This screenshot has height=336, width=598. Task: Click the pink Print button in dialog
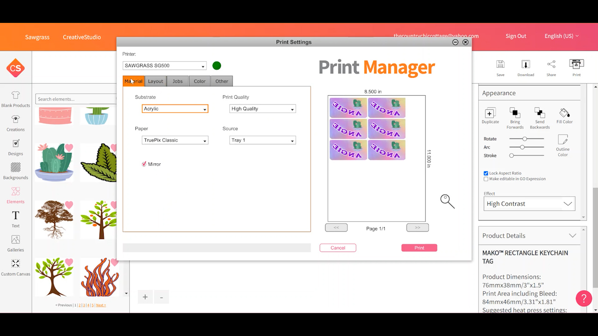pyautogui.click(x=419, y=248)
